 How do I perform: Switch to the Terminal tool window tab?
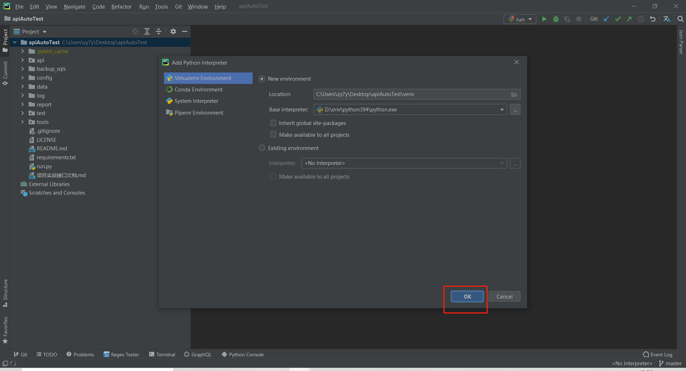pos(162,355)
